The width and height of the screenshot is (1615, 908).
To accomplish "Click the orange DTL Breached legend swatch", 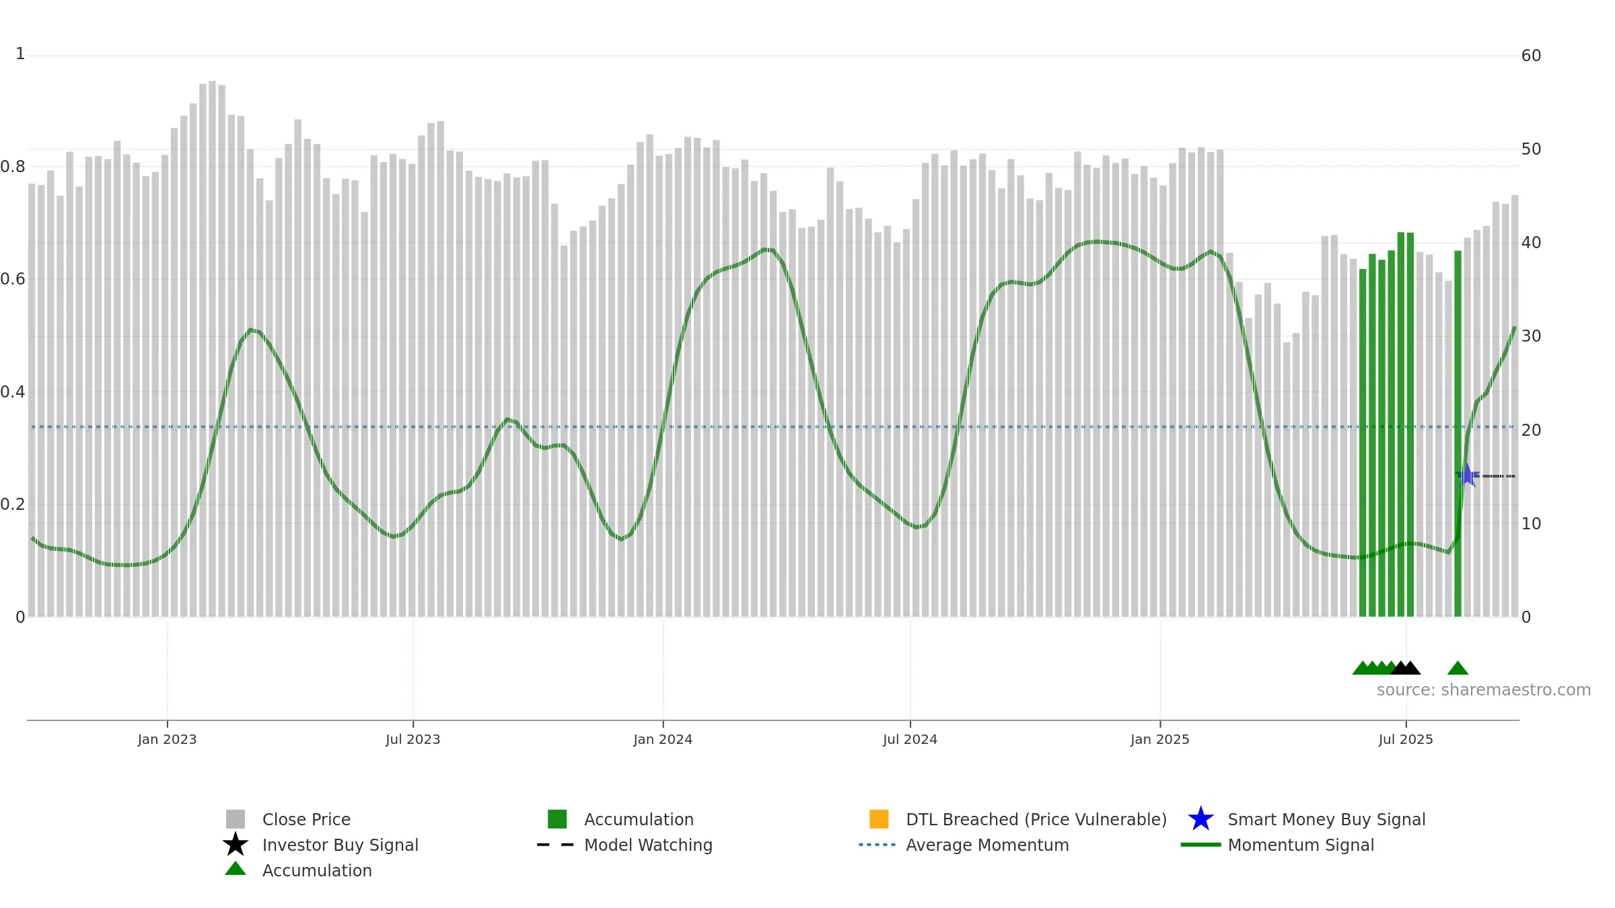I will [x=879, y=819].
